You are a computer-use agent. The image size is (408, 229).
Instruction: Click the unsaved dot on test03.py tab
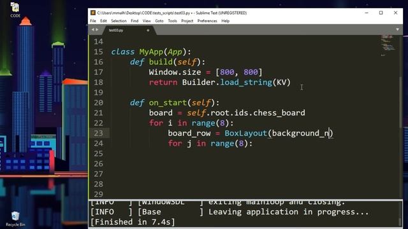tap(148, 31)
